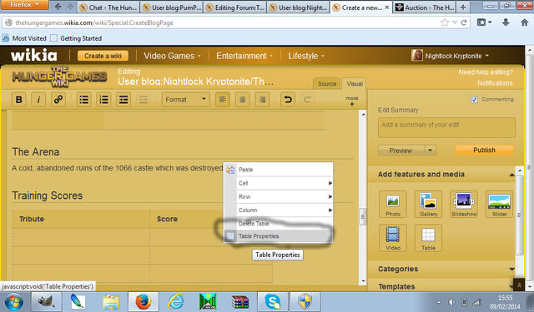This screenshot has width=534, height=312.
Task: Open Internet Explorer from taskbar
Action: click(176, 302)
